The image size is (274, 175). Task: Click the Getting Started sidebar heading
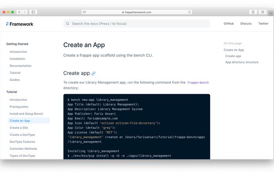pos(17,44)
